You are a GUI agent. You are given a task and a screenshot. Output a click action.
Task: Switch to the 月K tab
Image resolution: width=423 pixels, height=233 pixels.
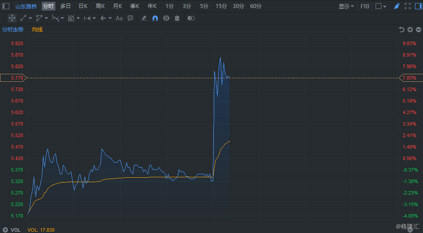click(x=117, y=6)
